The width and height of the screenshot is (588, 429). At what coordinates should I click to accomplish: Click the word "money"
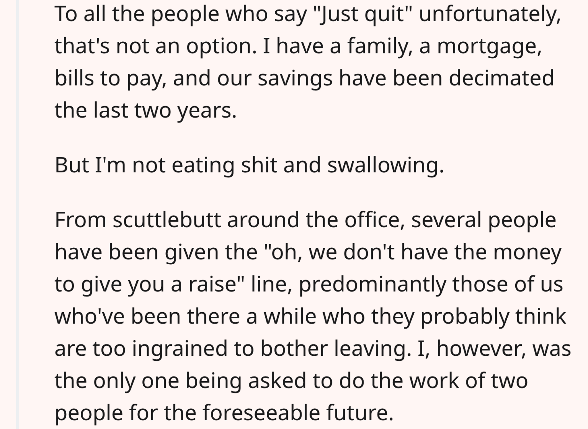pos(527,253)
